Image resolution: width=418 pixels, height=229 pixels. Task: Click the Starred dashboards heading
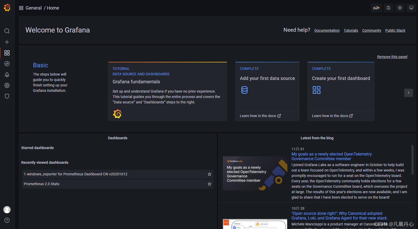tap(38, 148)
